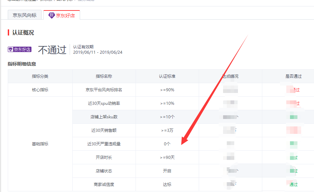Click the purple 好 diamond icon in tab
Image resolution: width=314 pixels, height=192 pixels.
52,15
